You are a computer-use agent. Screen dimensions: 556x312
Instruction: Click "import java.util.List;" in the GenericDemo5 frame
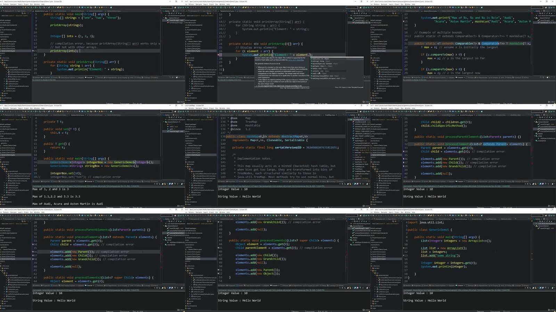(426, 222)
